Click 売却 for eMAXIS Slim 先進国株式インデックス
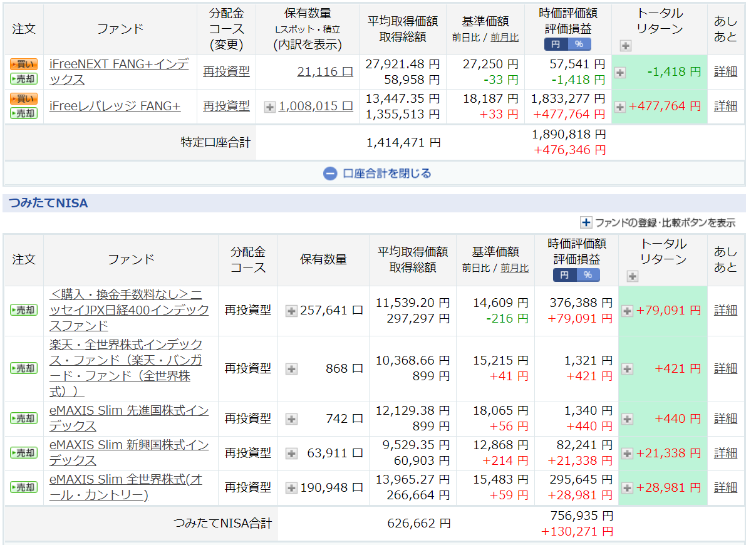The image size is (751, 545). pos(23,418)
